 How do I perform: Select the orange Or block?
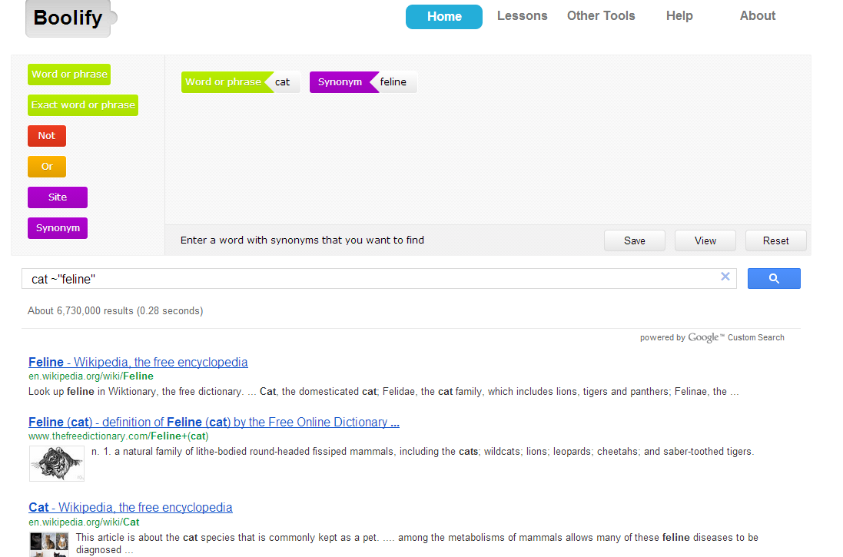point(47,166)
